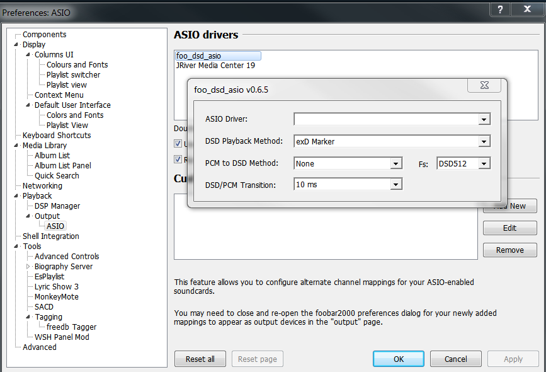Click the Reset all button

pyautogui.click(x=200, y=359)
